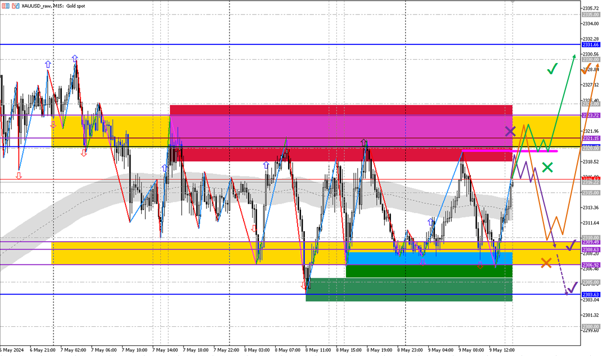Select the 2321.15 purple price label

(591, 138)
